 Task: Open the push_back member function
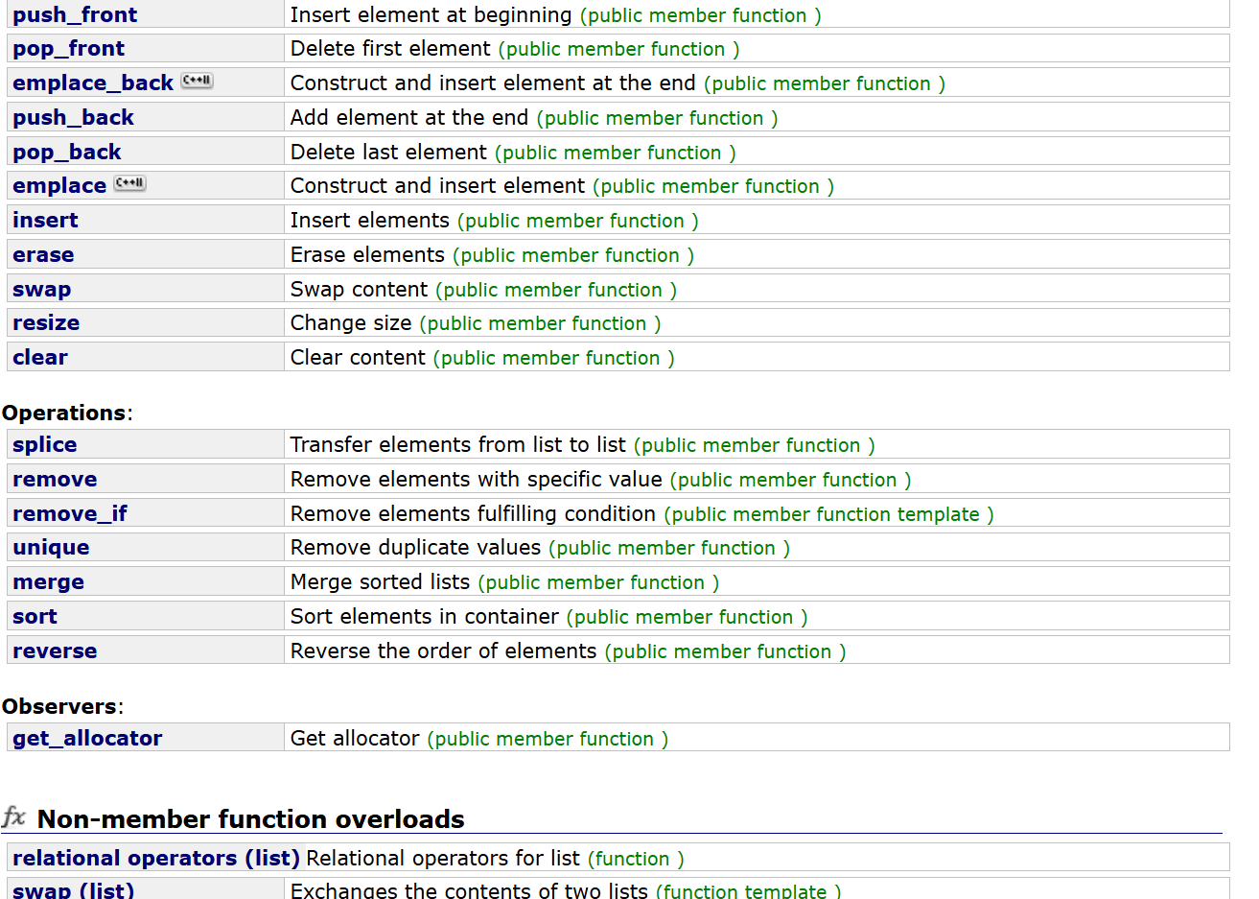73,118
